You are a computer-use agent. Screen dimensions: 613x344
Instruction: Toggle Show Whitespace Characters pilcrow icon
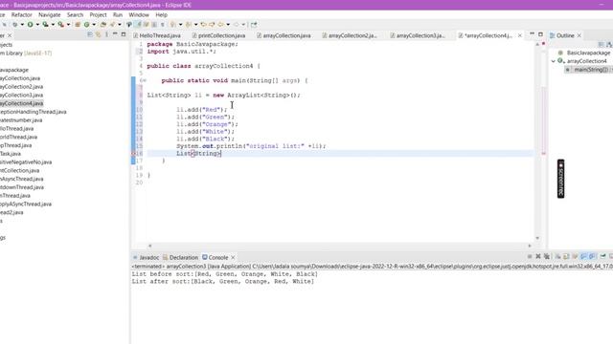pyautogui.click(x=162, y=25)
